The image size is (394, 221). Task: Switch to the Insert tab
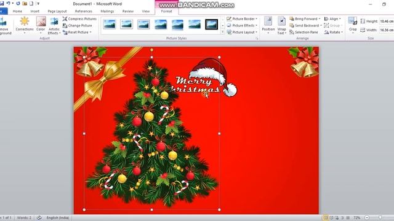[x=34, y=11]
